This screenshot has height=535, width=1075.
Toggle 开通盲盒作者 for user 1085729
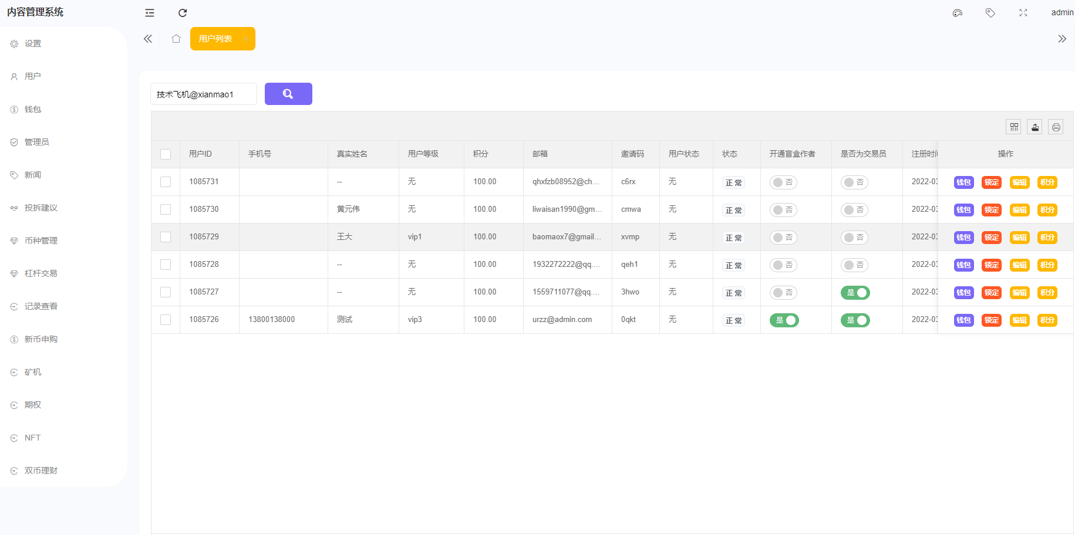783,238
